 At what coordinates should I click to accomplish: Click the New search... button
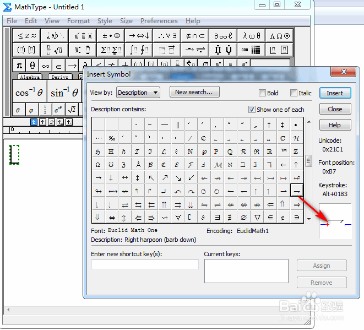(194, 92)
